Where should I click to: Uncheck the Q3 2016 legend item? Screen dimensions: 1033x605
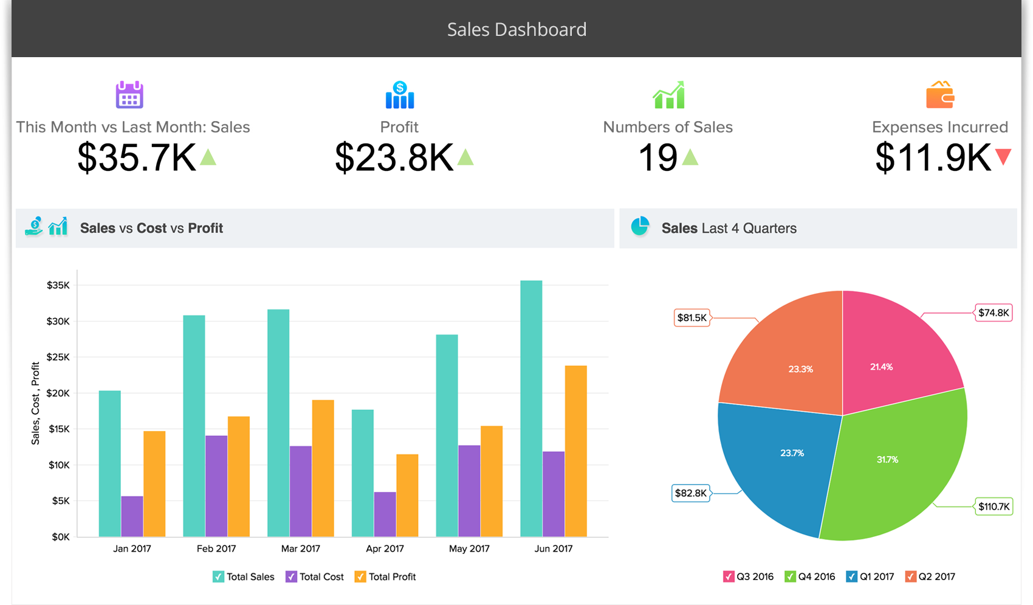(x=728, y=576)
